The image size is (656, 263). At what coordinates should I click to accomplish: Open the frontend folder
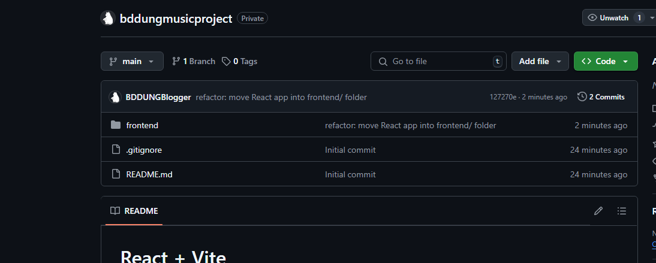(x=142, y=125)
